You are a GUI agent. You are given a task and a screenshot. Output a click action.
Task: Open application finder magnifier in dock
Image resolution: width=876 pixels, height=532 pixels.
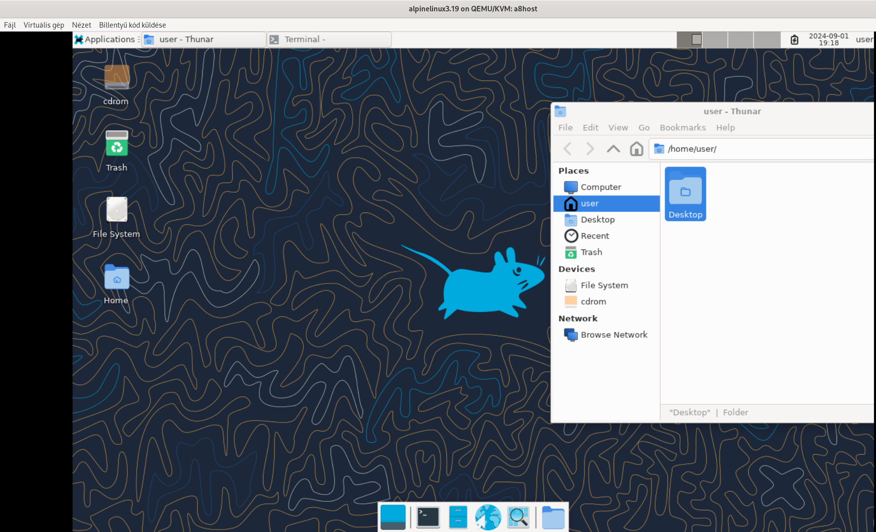click(x=518, y=517)
